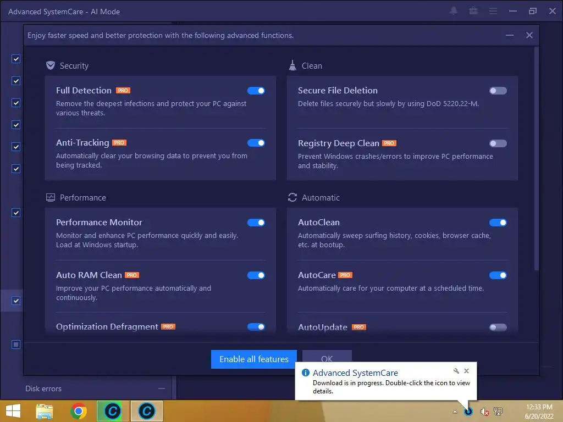Click PRO badge beside Registry Deep Clean
Screen dimensions: 563x422
point(389,143)
